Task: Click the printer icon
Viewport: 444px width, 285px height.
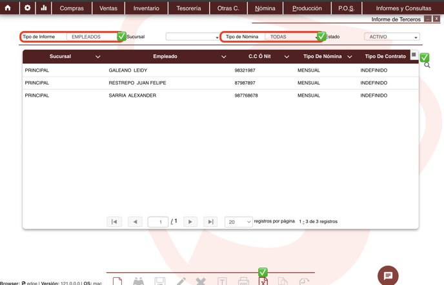Action: (x=243, y=281)
